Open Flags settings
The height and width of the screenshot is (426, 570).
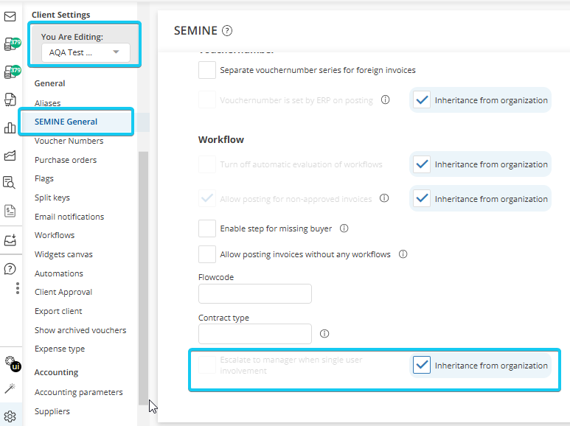coord(44,179)
